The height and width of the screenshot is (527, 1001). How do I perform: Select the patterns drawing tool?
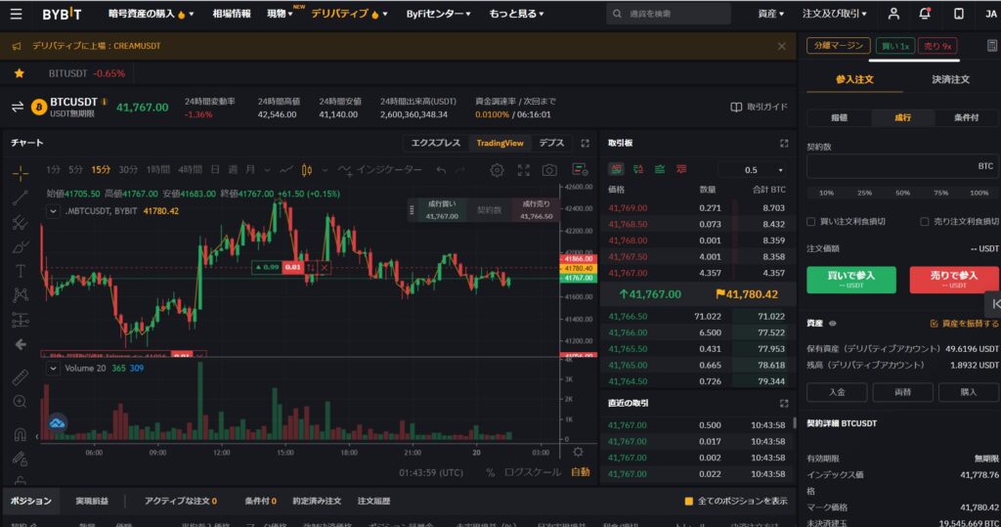point(21,294)
